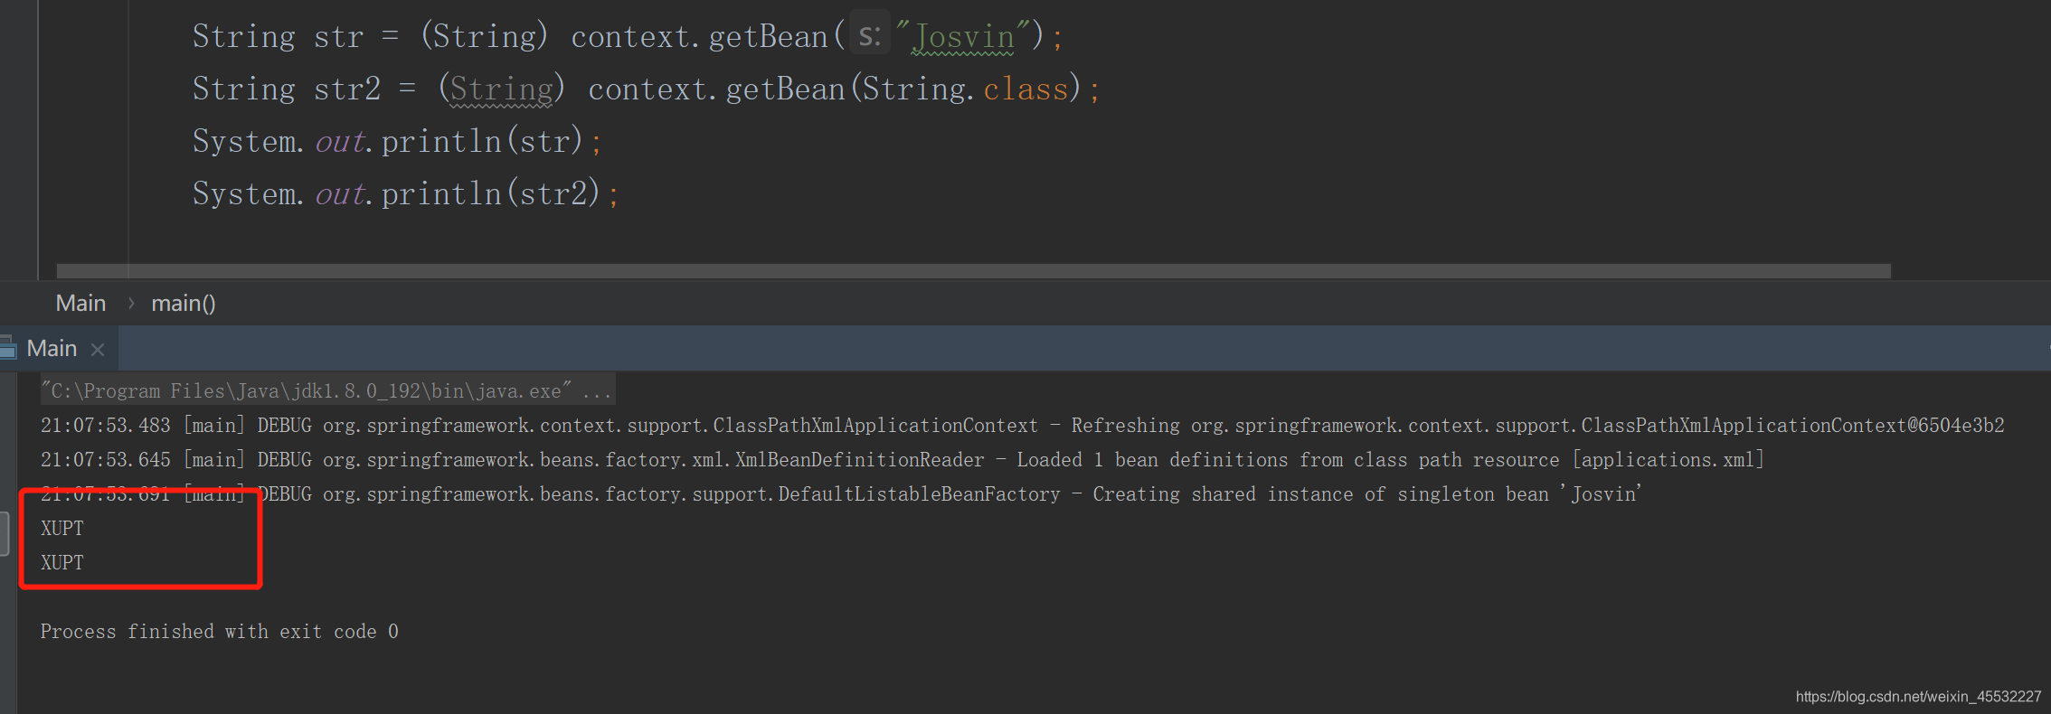Click [applications.xml] in the console log
2051x714 pixels.
pos(1668,460)
